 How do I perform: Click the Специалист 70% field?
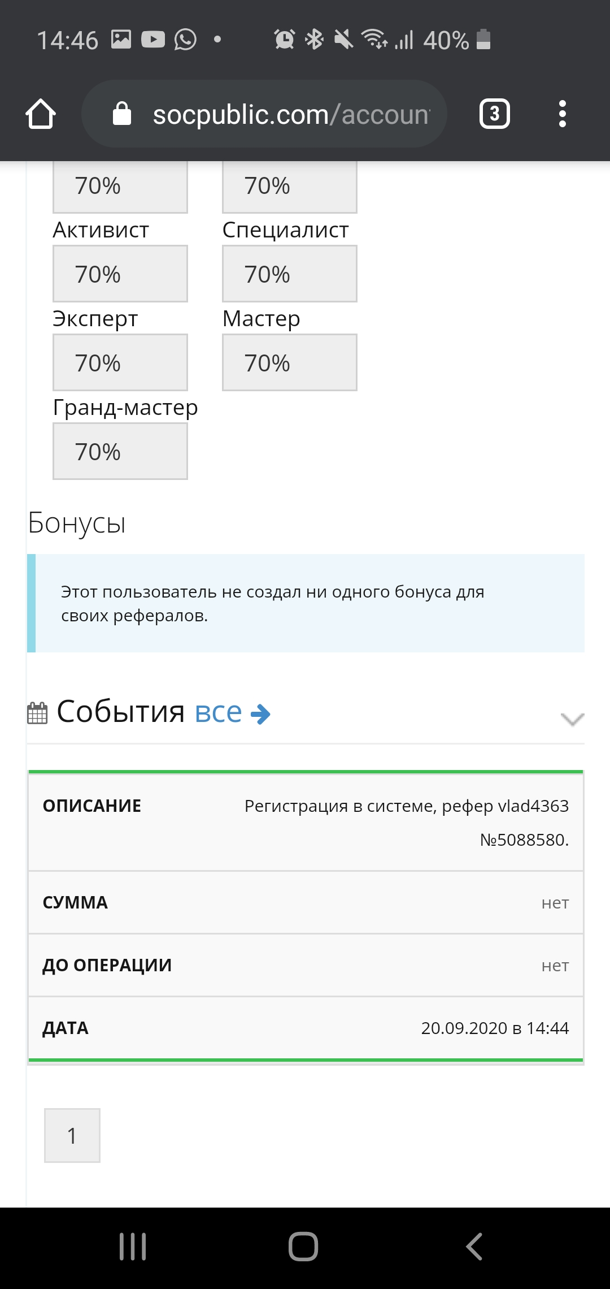coord(290,274)
